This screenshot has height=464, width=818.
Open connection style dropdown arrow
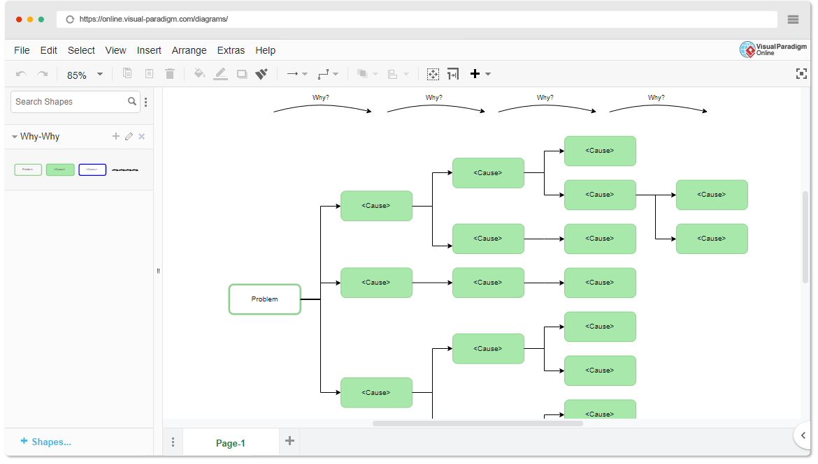[x=306, y=75]
